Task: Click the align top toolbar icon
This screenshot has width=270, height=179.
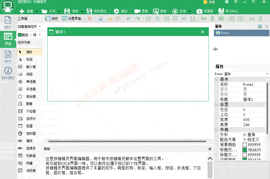Action: click(175, 19)
